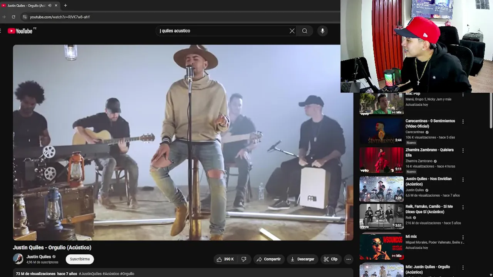The width and height of the screenshot is (493, 277).
Task: Click the Carecantinas channel name text
Action: click(415, 132)
